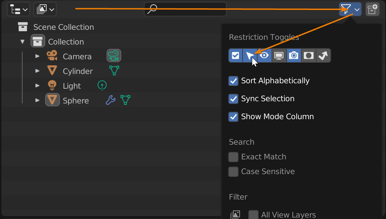The height and width of the screenshot is (219, 386).
Task: Open the editor type dropdown
Action: [x=18, y=9]
